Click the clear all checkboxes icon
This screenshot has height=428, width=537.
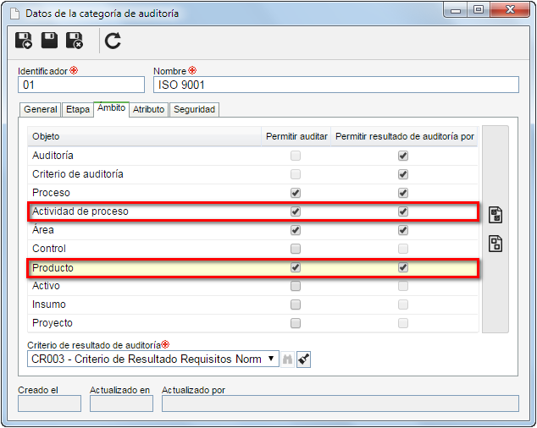[x=495, y=244]
